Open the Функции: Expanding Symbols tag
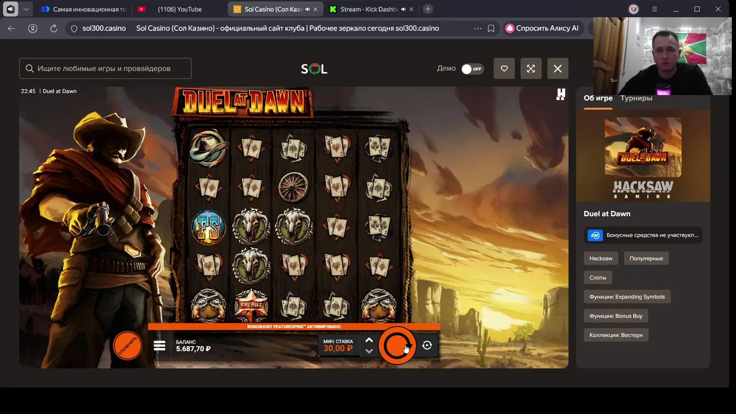Screen dimensions: 736x414 627,297
